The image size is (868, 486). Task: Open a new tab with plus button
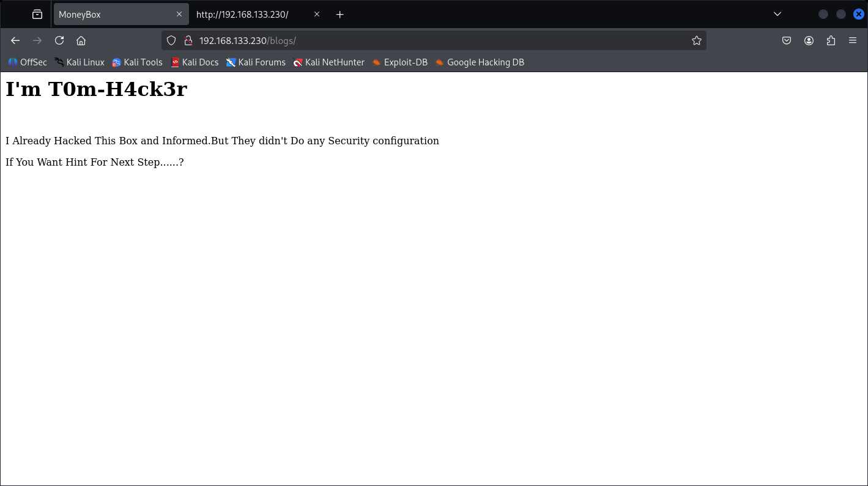[340, 14]
